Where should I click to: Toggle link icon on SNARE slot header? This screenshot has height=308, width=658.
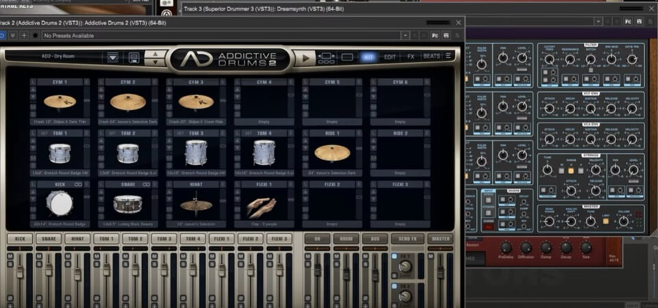click(146, 184)
